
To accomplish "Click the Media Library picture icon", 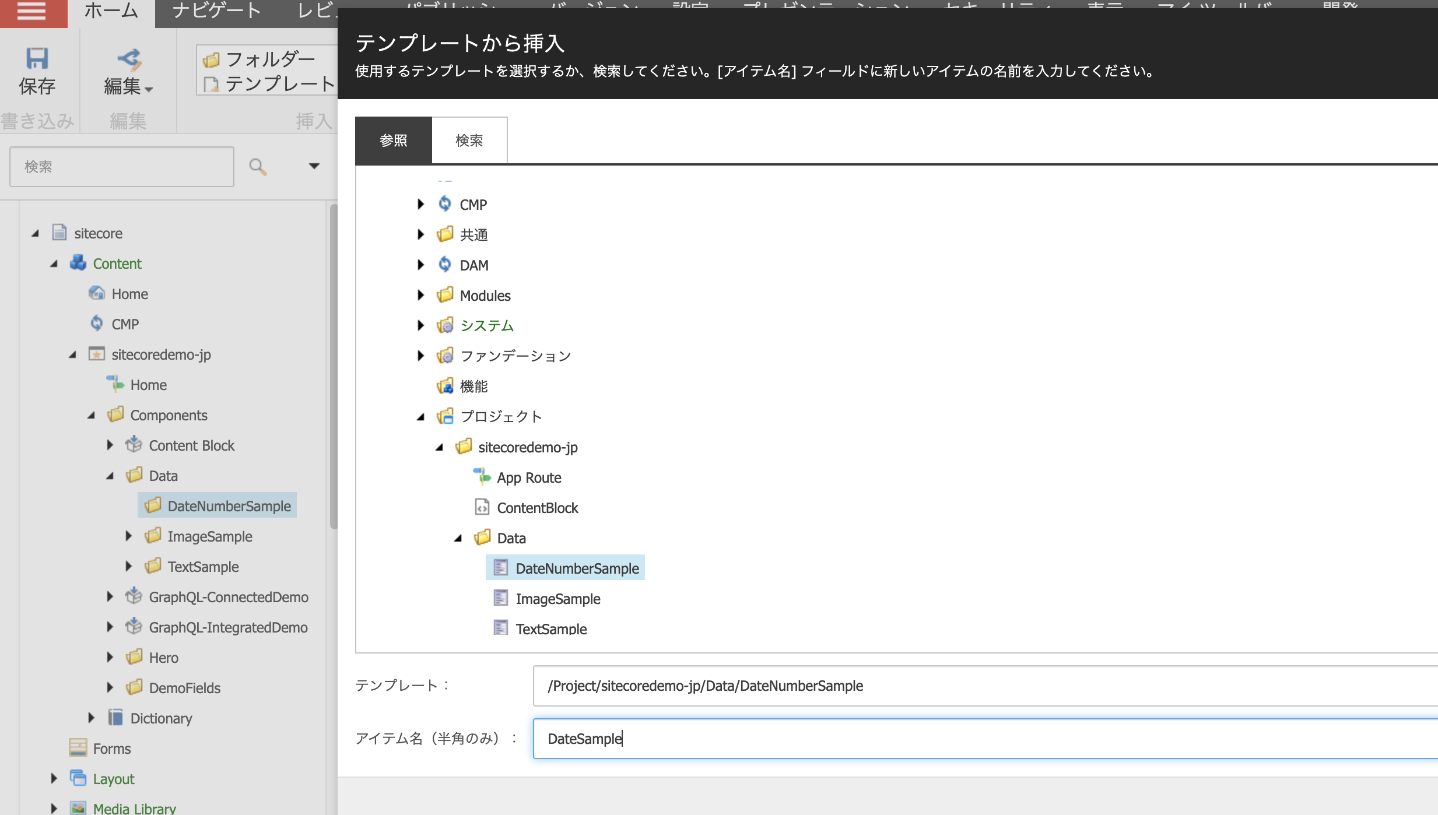I will pyautogui.click(x=78, y=808).
